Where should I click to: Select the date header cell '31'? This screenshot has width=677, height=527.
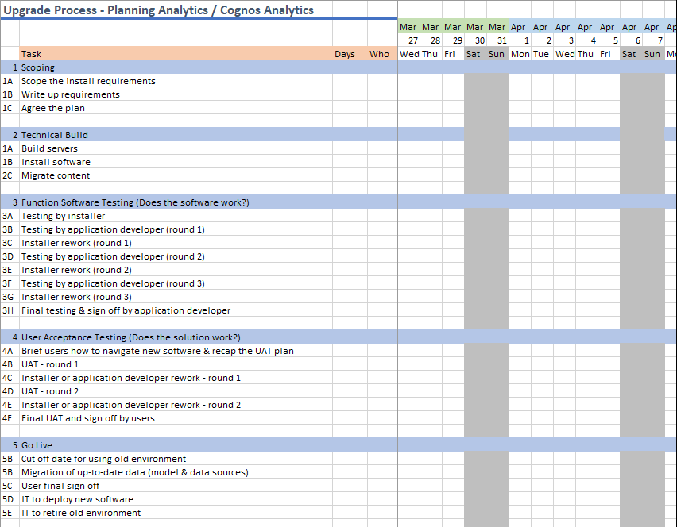(498, 40)
